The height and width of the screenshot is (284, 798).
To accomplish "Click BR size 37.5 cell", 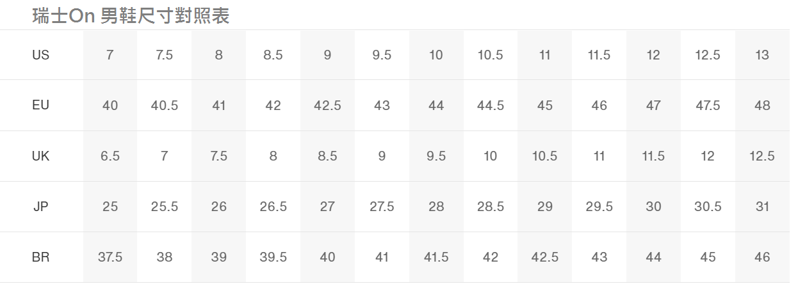I will coord(110,258).
